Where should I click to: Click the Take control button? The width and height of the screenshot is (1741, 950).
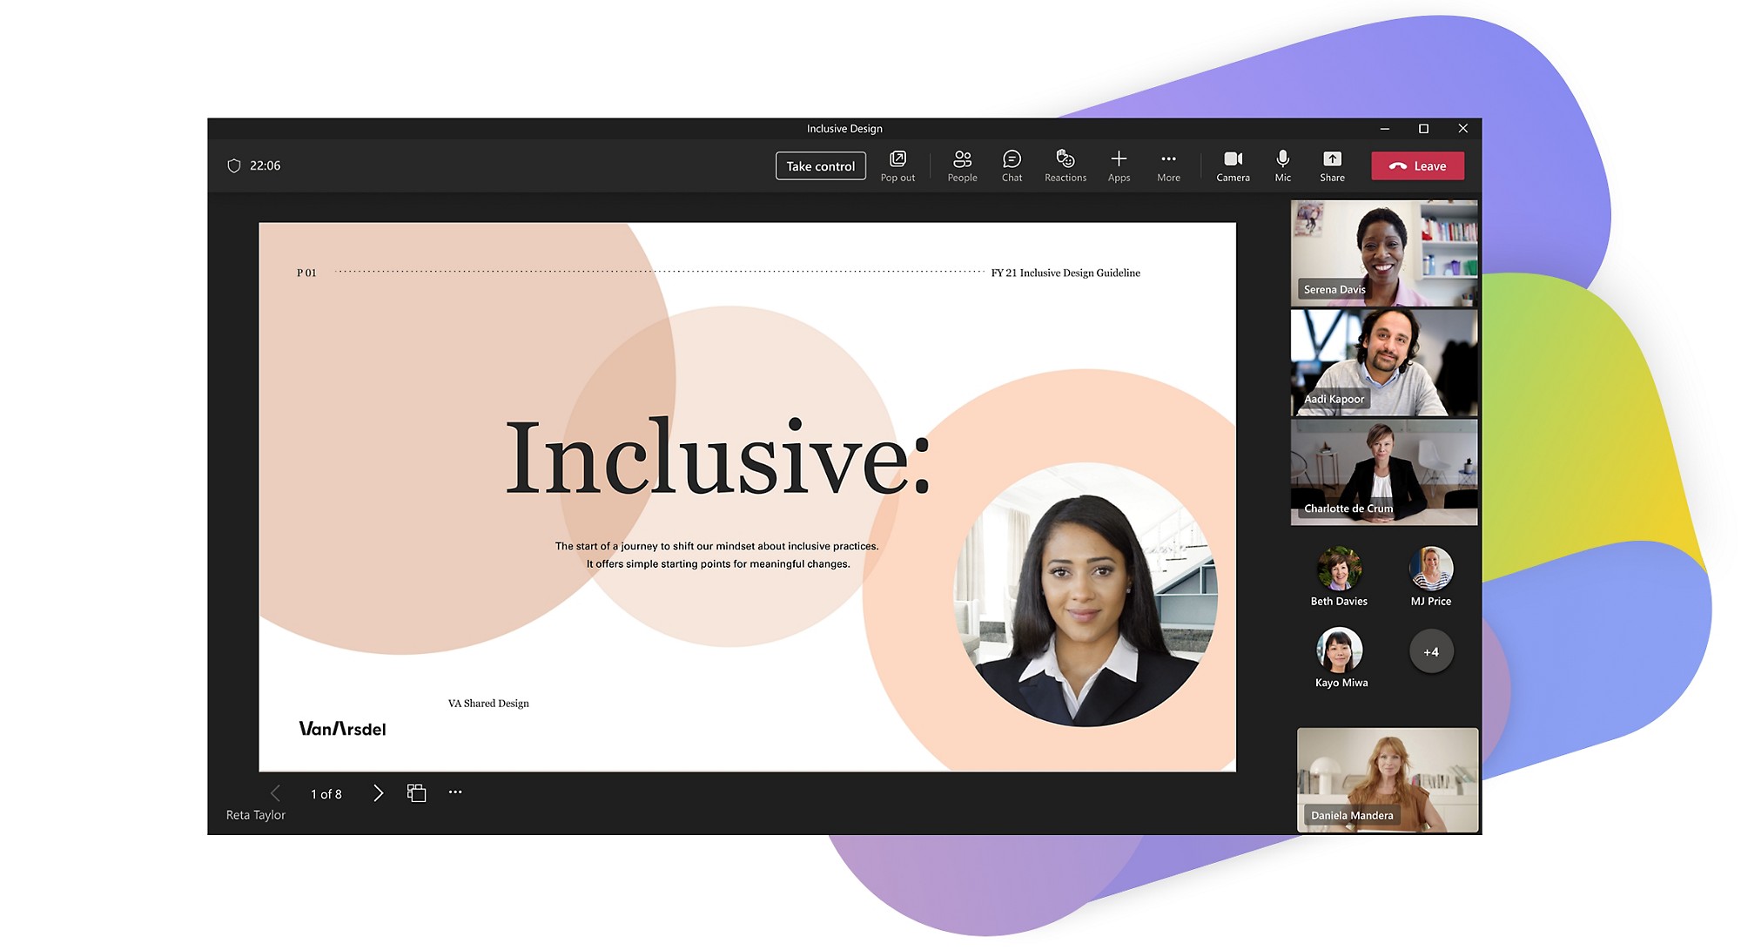tap(820, 166)
